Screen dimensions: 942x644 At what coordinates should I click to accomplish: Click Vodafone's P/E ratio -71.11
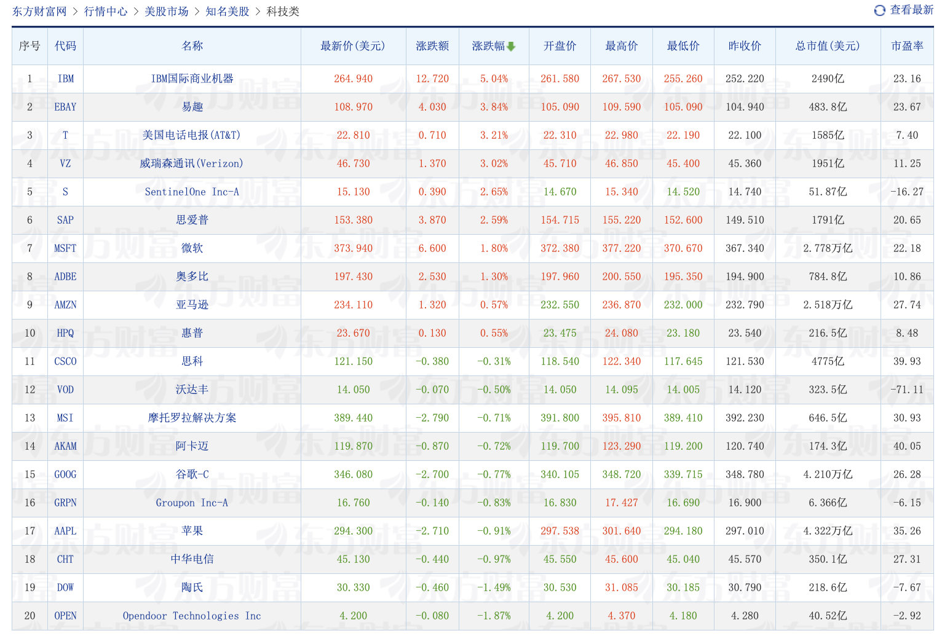[x=907, y=390]
